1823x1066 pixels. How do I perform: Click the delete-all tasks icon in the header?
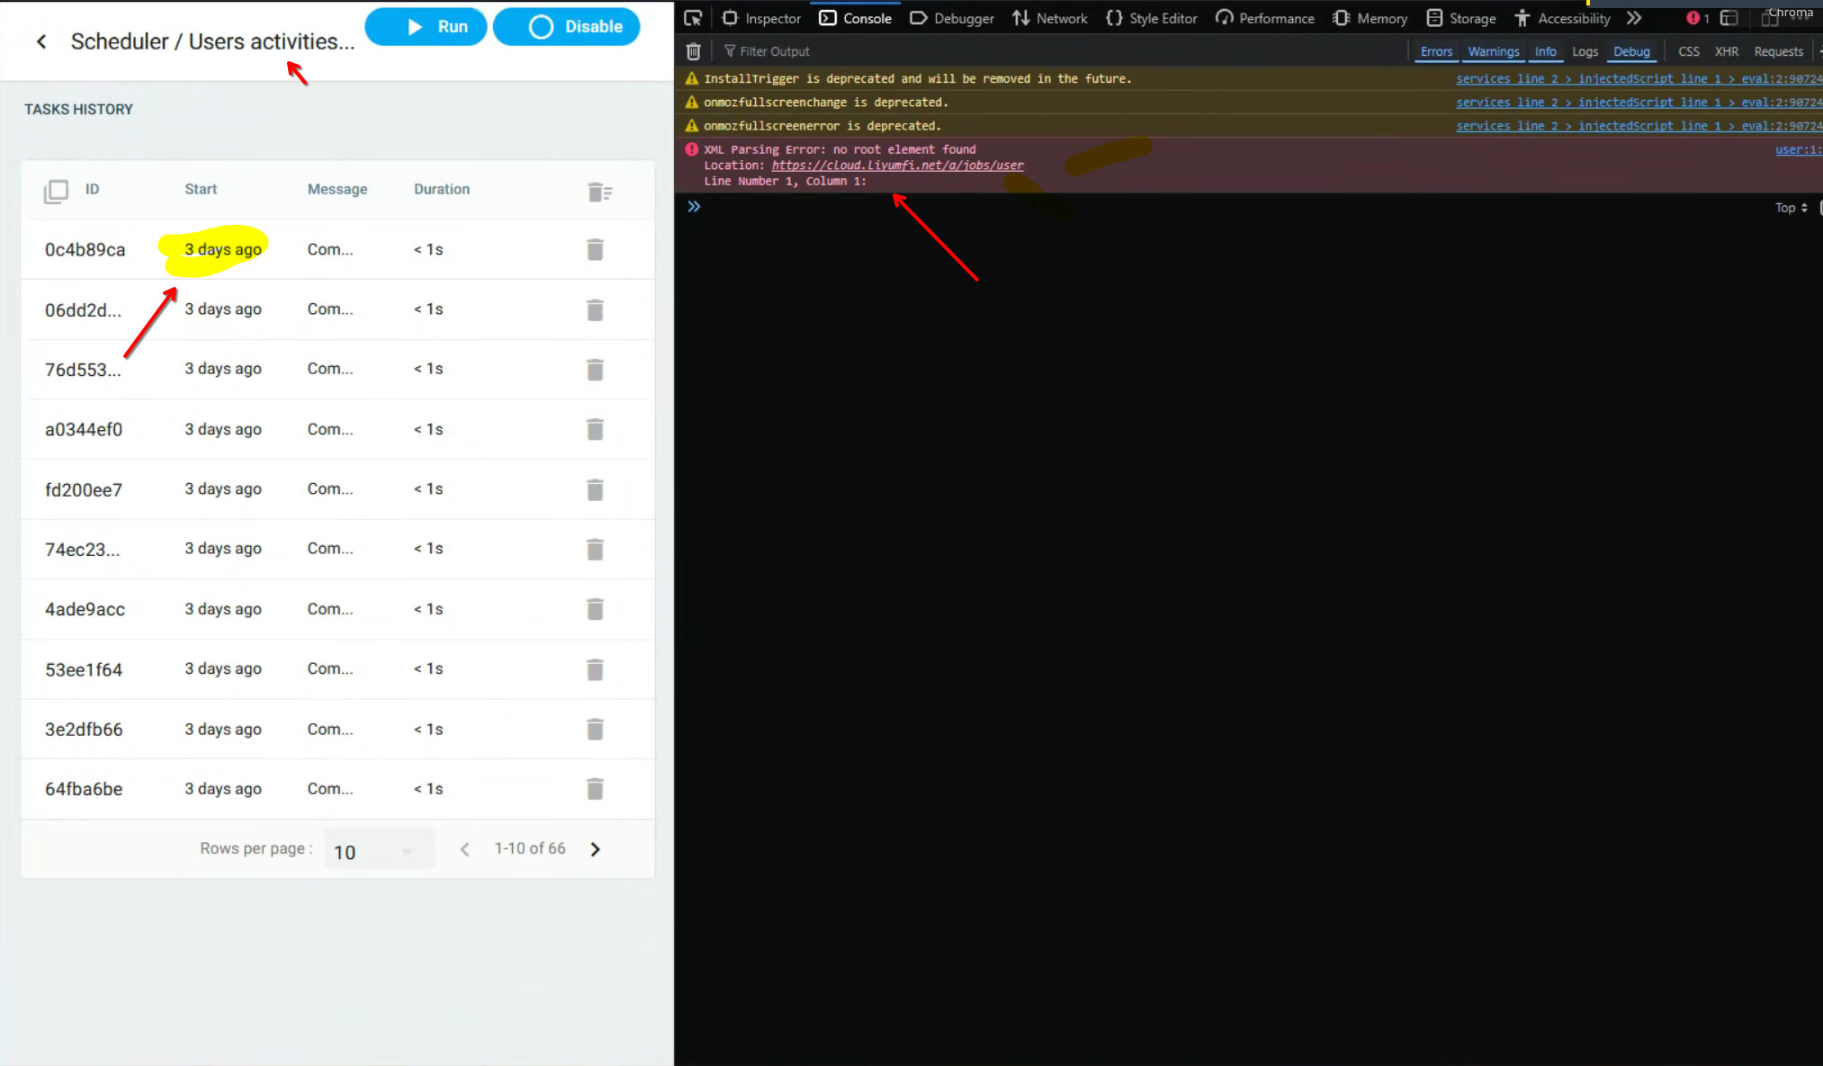click(x=599, y=192)
